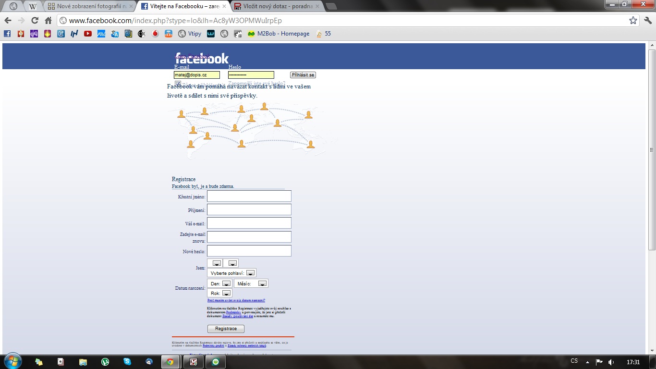Open the first empty Jsem dropdown
Viewport: 656px width, 369px height.
click(215, 263)
